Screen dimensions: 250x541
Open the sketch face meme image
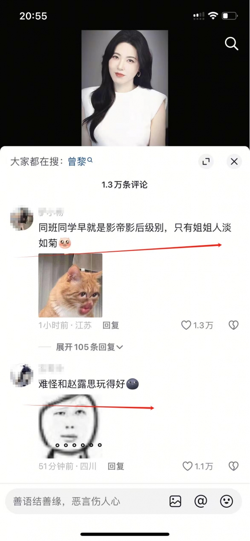70,426
